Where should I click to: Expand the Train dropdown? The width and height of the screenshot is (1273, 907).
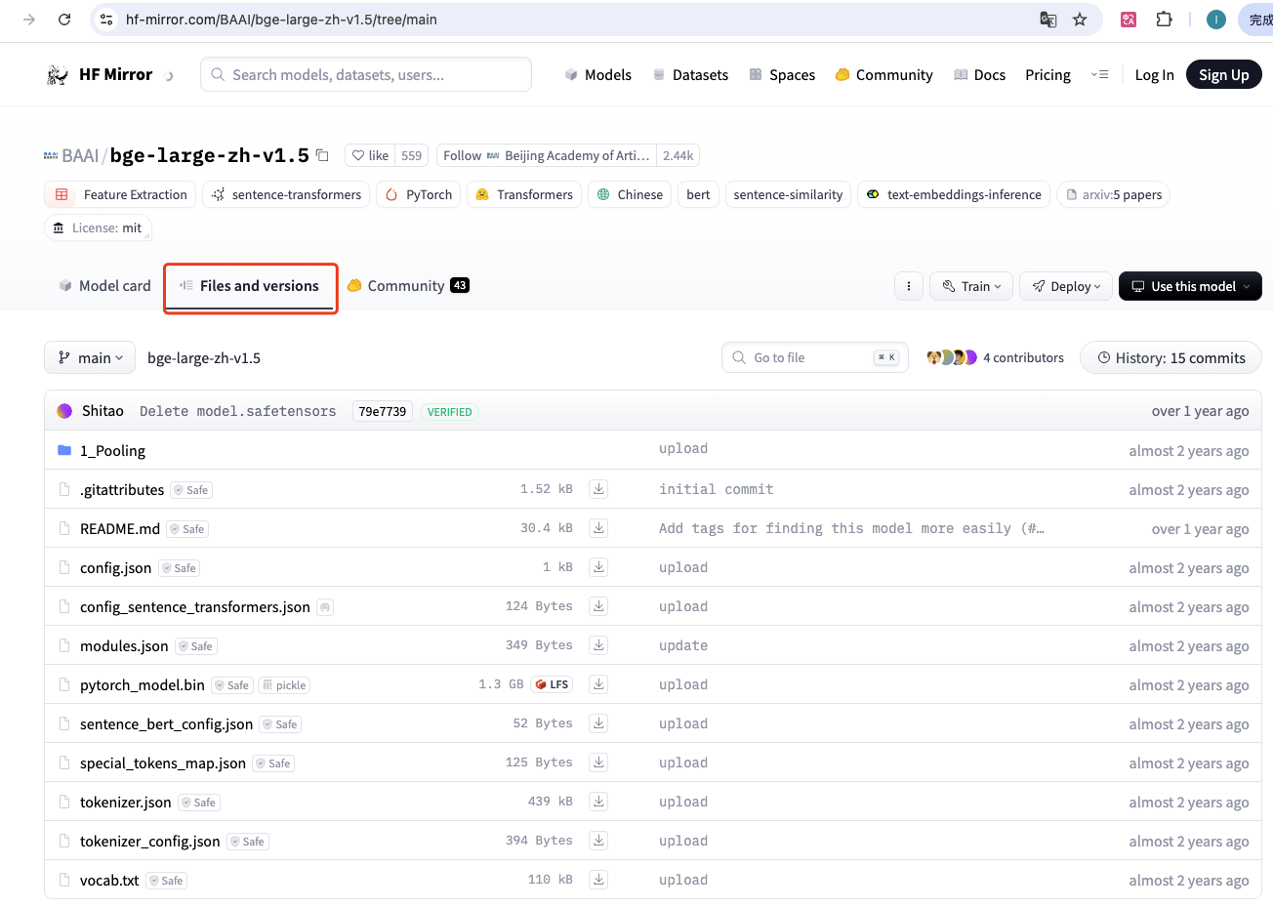tap(971, 286)
